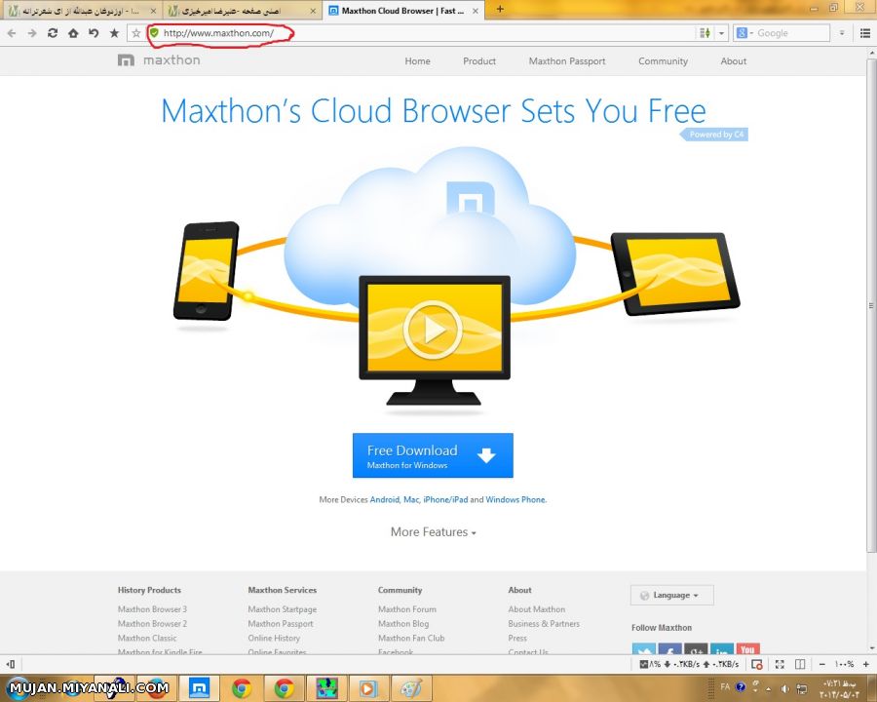Open the Home menu item

click(417, 61)
